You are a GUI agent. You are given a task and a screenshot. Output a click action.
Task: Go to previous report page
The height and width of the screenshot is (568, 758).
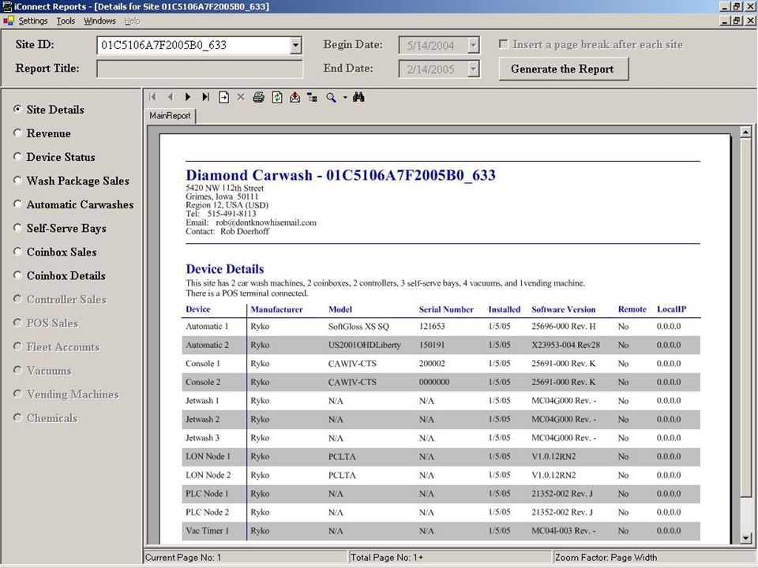pos(171,97)
